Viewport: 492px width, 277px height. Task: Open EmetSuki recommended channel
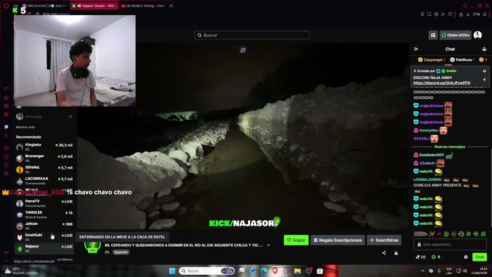pyautogui.click(x=45, y=237)
